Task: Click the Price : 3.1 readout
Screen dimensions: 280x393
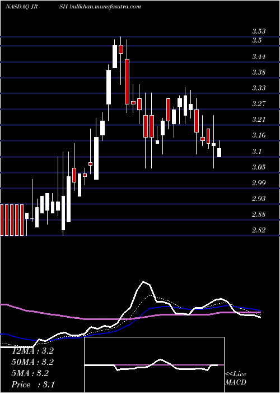Action: pyautogui.click(x=33, y=384)
